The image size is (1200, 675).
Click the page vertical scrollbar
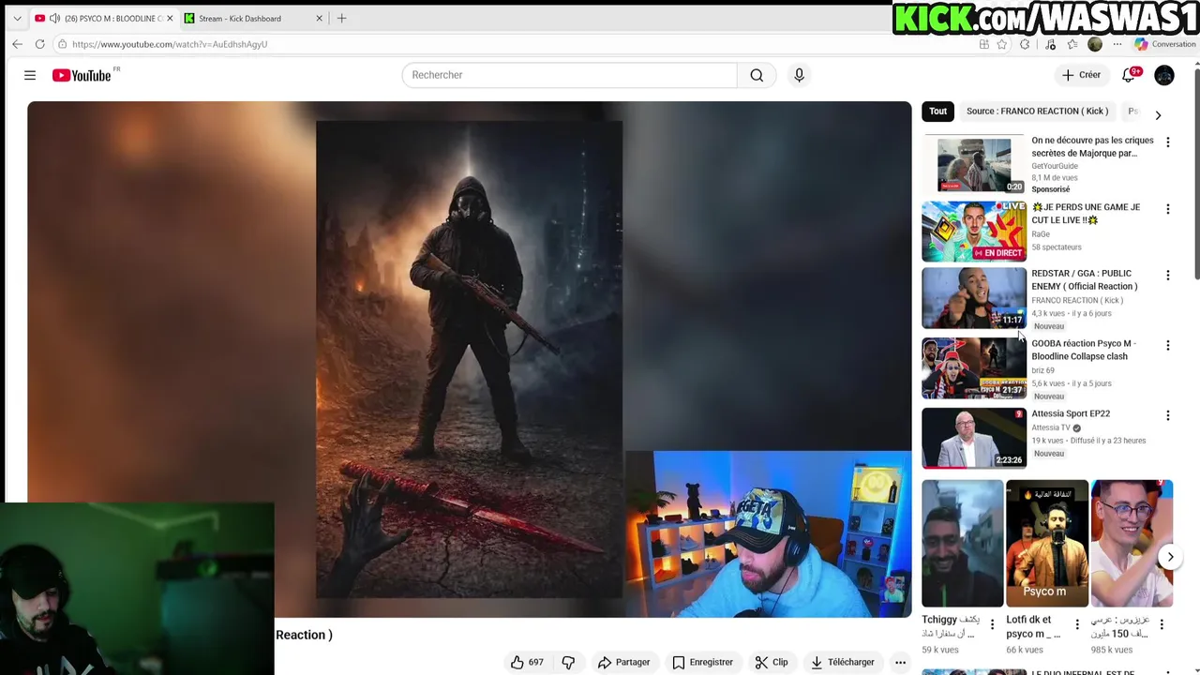click(1195, 173)
